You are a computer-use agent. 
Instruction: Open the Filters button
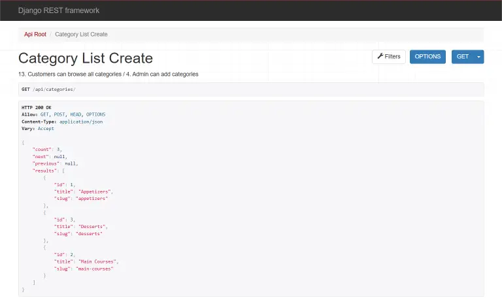tap(389, 57)
